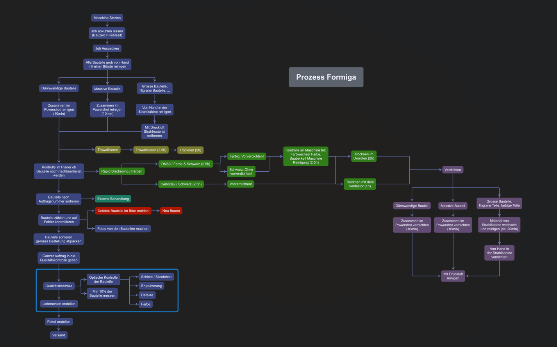Select the 'Versand' end node
557x347 pixels.
(59, 335)
